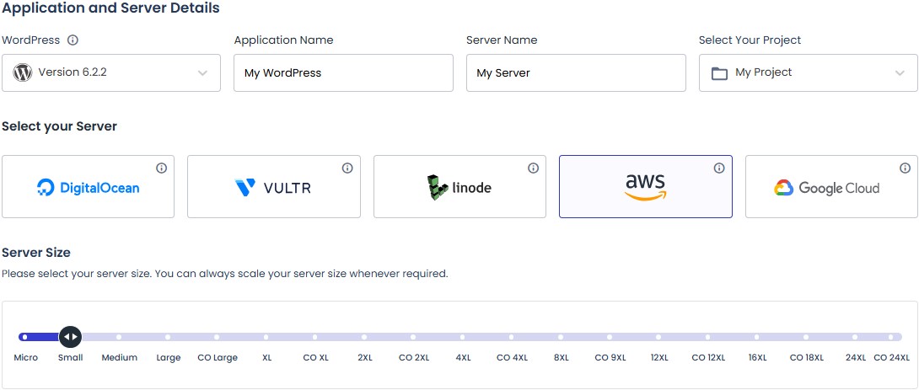This screenshot has width=919, height=390.
Task: Click the Micro size label
Action: click(26, 357)
